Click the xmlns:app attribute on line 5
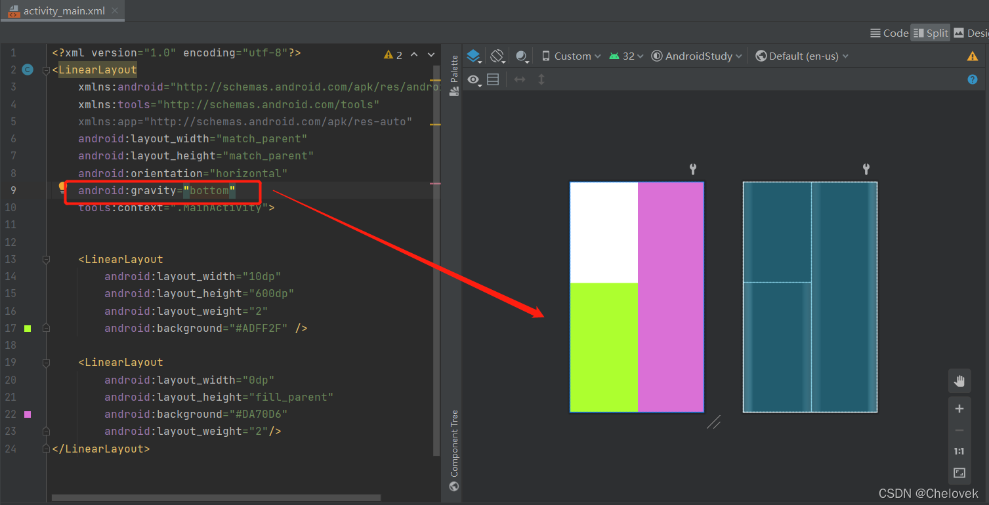 click(x=245, y=121)
